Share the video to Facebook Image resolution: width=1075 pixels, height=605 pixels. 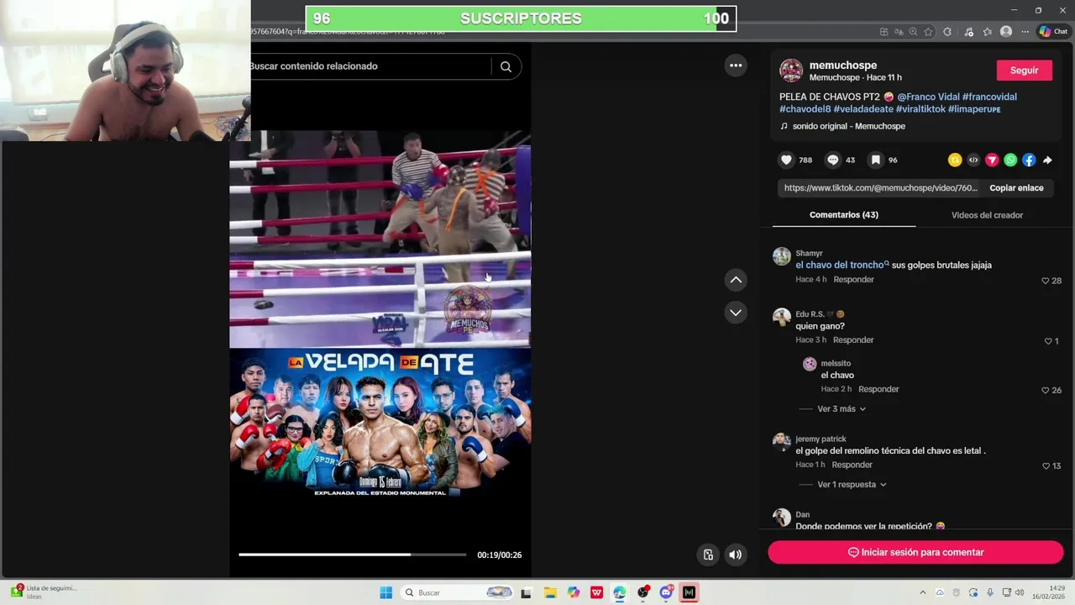(1029, 160)
